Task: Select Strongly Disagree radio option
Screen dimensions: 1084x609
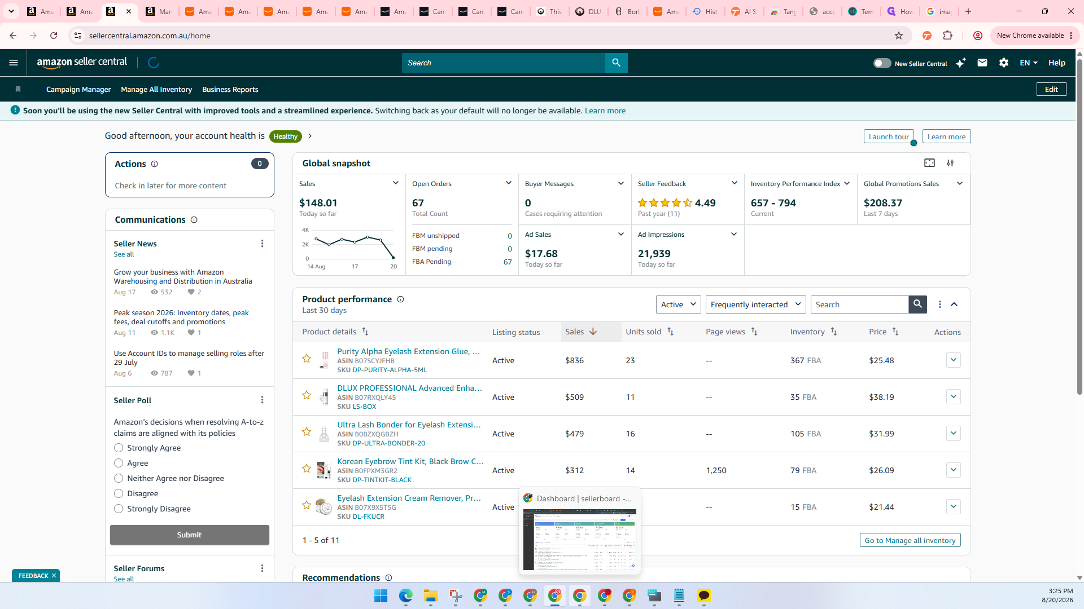Action: tap(119, 509)
